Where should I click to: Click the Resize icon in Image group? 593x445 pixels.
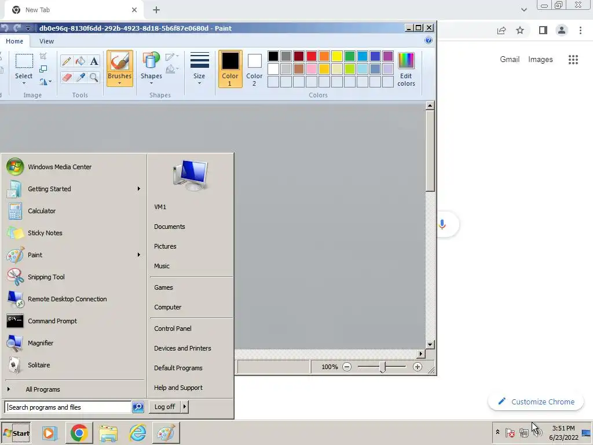tap(43, 69)
